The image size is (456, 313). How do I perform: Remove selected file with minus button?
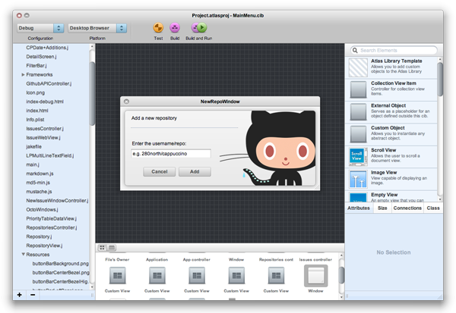pos(33,295)
